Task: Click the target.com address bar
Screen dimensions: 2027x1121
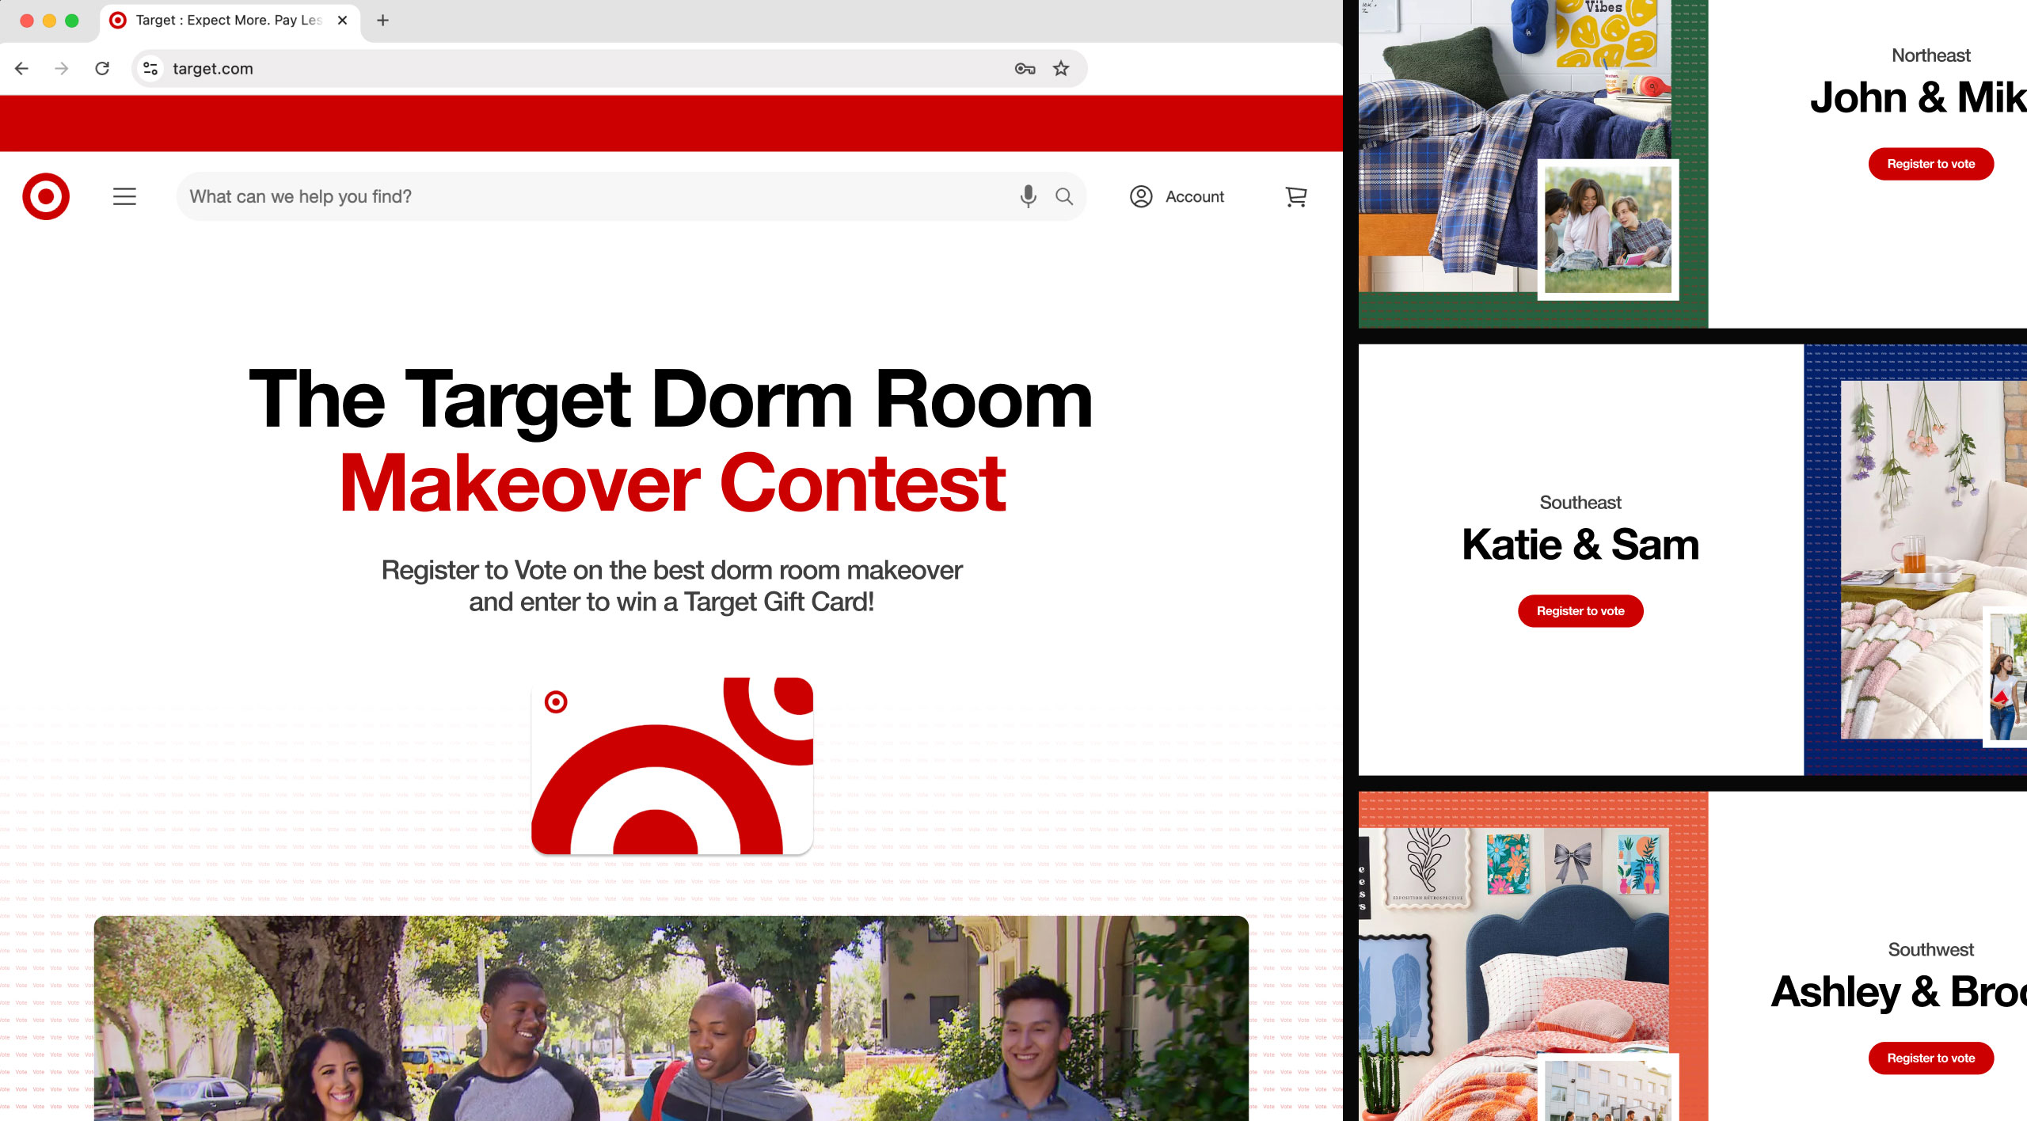Action: click(610, 69)
